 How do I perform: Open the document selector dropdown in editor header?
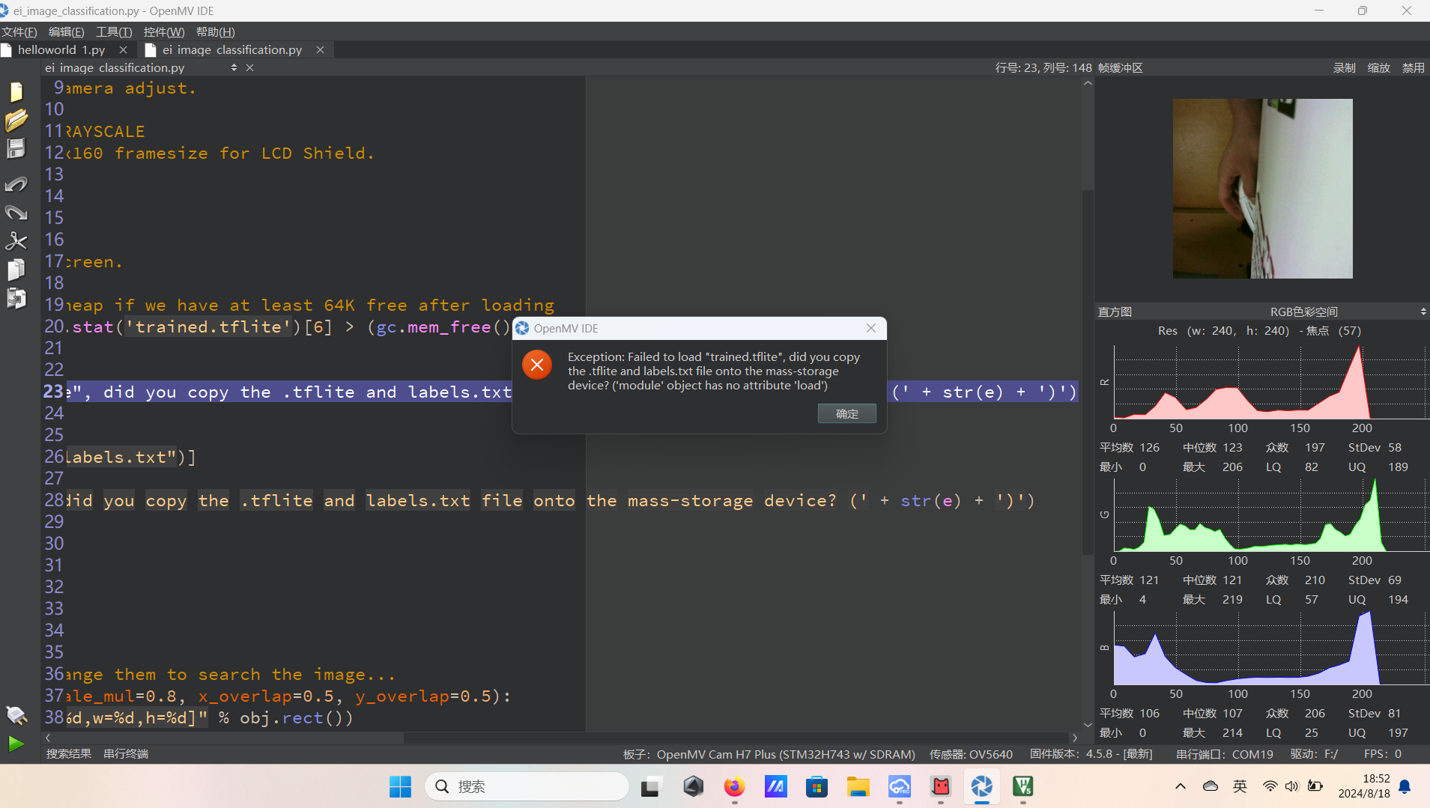coord(234,67)
